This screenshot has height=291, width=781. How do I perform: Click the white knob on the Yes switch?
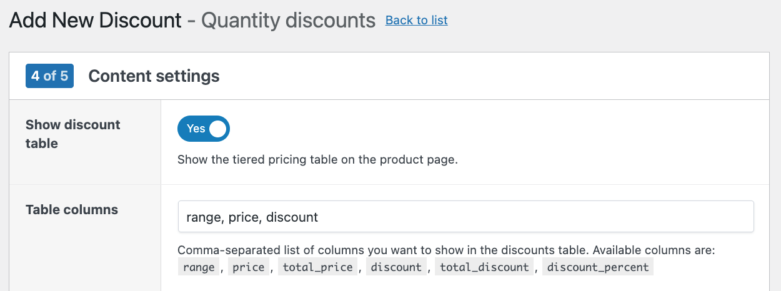click(217, 129)
